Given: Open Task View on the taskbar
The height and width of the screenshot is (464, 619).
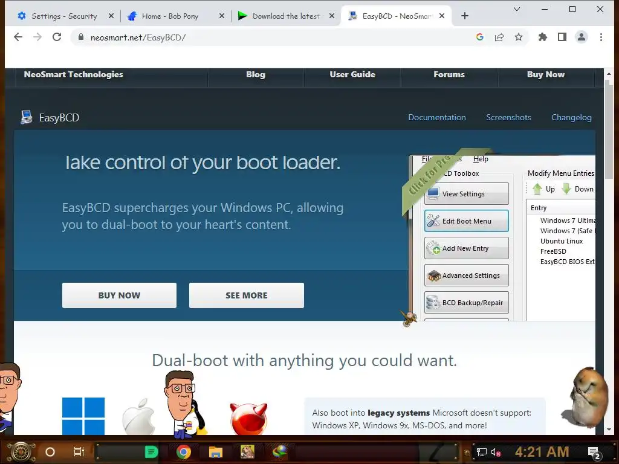Looking at the screenshot, I should click(x=79, y=452).
